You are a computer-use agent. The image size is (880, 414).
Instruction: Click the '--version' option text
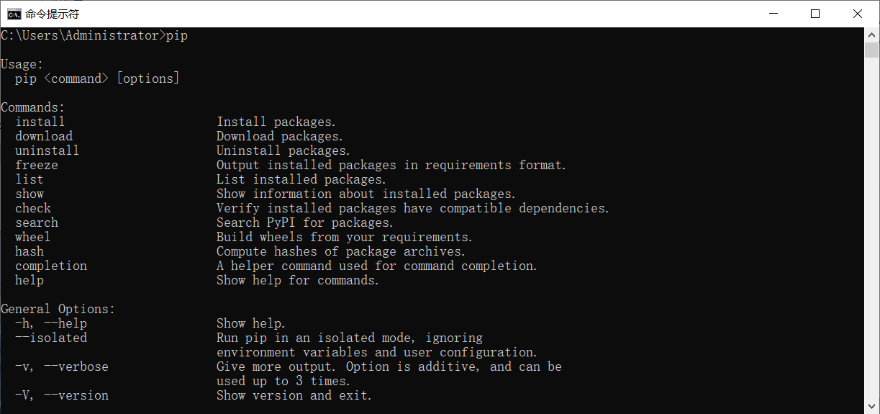pos(76,395)
